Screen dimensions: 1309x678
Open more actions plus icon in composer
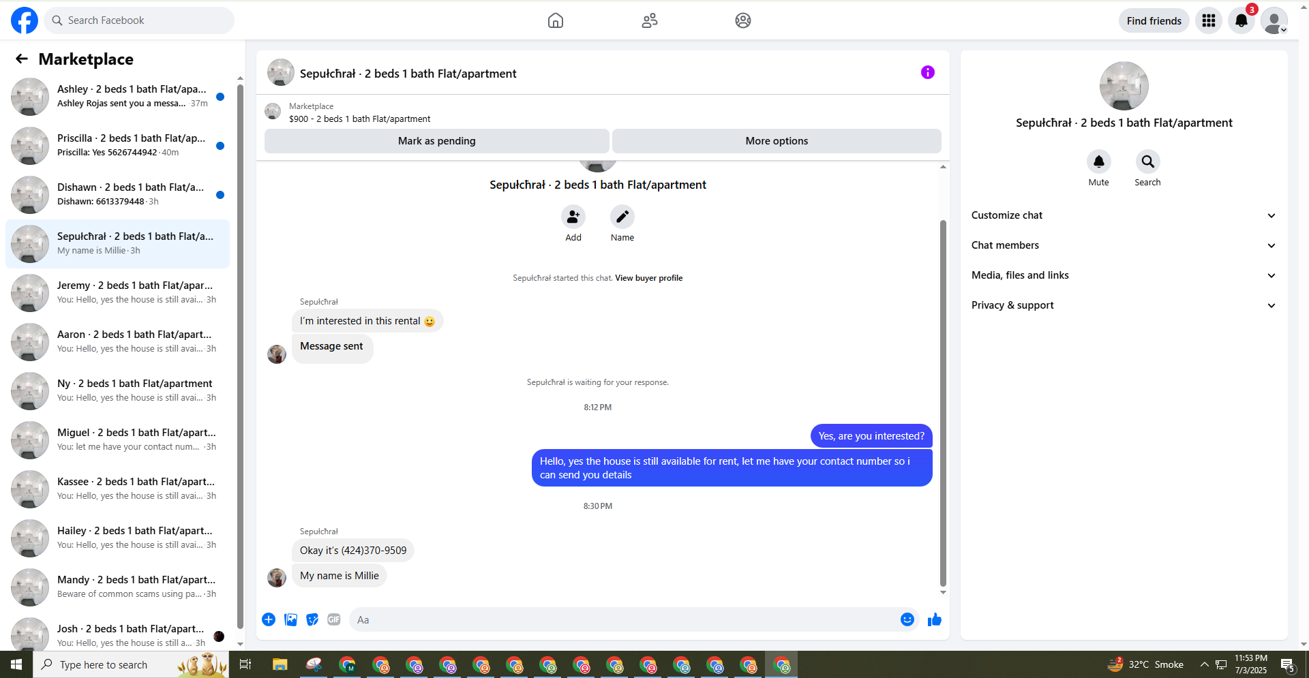(269, 619)
